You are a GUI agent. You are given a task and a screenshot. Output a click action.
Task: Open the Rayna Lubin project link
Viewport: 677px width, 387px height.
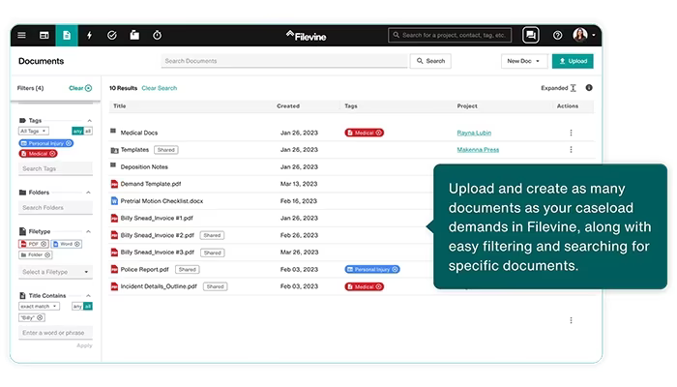pyautogui.click(x=474, y=133)
